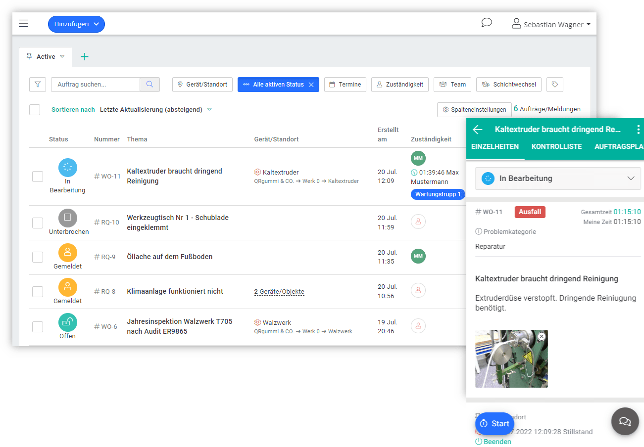Switch to the KONTROLLISTE tab
Viewport: 644px width, 447px height.
[556, 147]
